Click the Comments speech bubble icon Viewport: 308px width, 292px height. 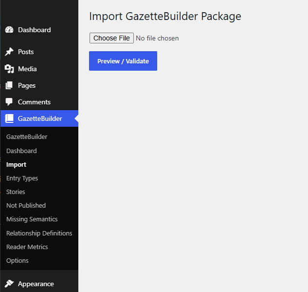point(9,102)
